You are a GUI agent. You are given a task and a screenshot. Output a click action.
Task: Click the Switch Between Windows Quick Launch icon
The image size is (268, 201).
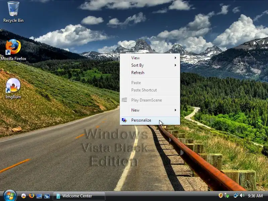click(47, 196)
